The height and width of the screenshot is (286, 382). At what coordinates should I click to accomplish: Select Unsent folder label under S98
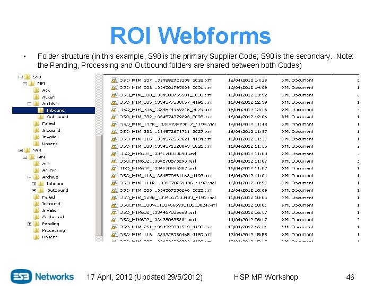point(50,237)
